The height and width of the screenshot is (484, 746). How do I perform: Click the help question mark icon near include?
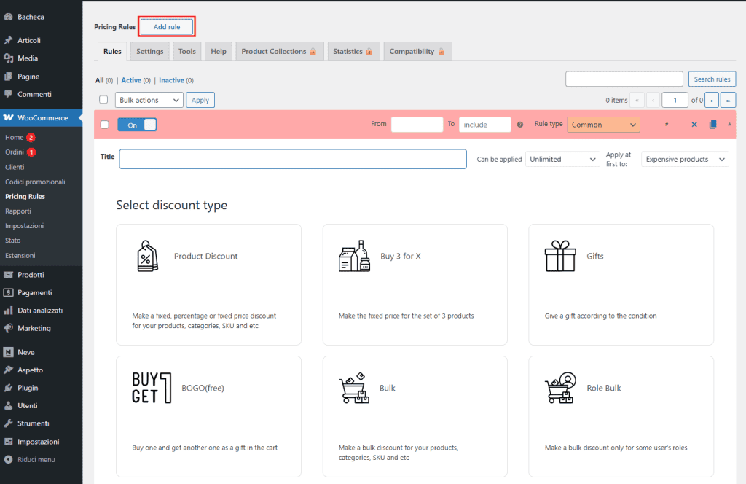tap(520, 125)
